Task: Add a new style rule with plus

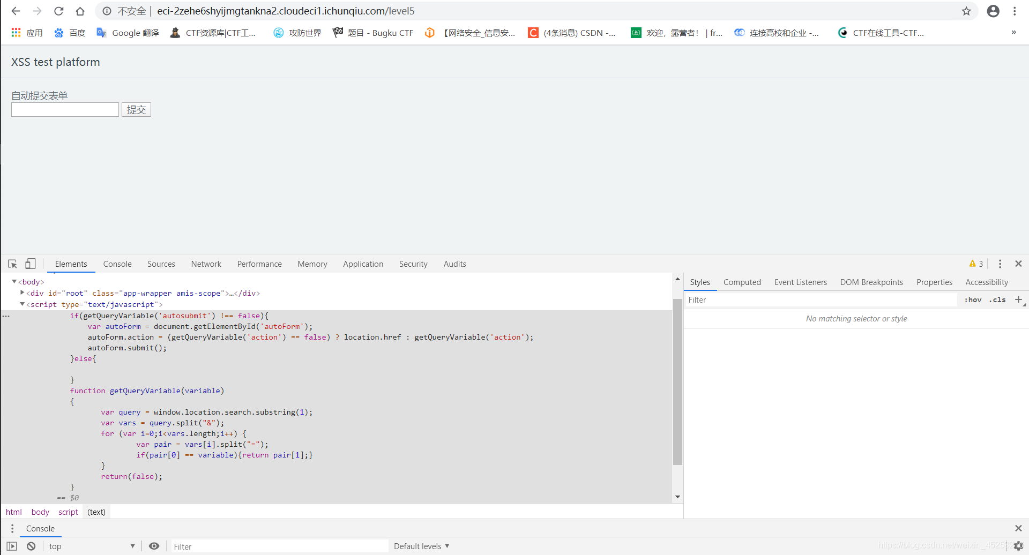Action: coord(1019,299)
